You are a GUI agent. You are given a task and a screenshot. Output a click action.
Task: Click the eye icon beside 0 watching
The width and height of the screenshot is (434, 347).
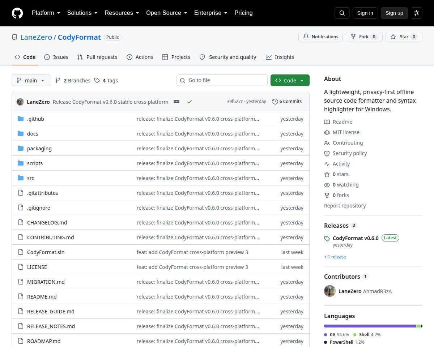327,185
